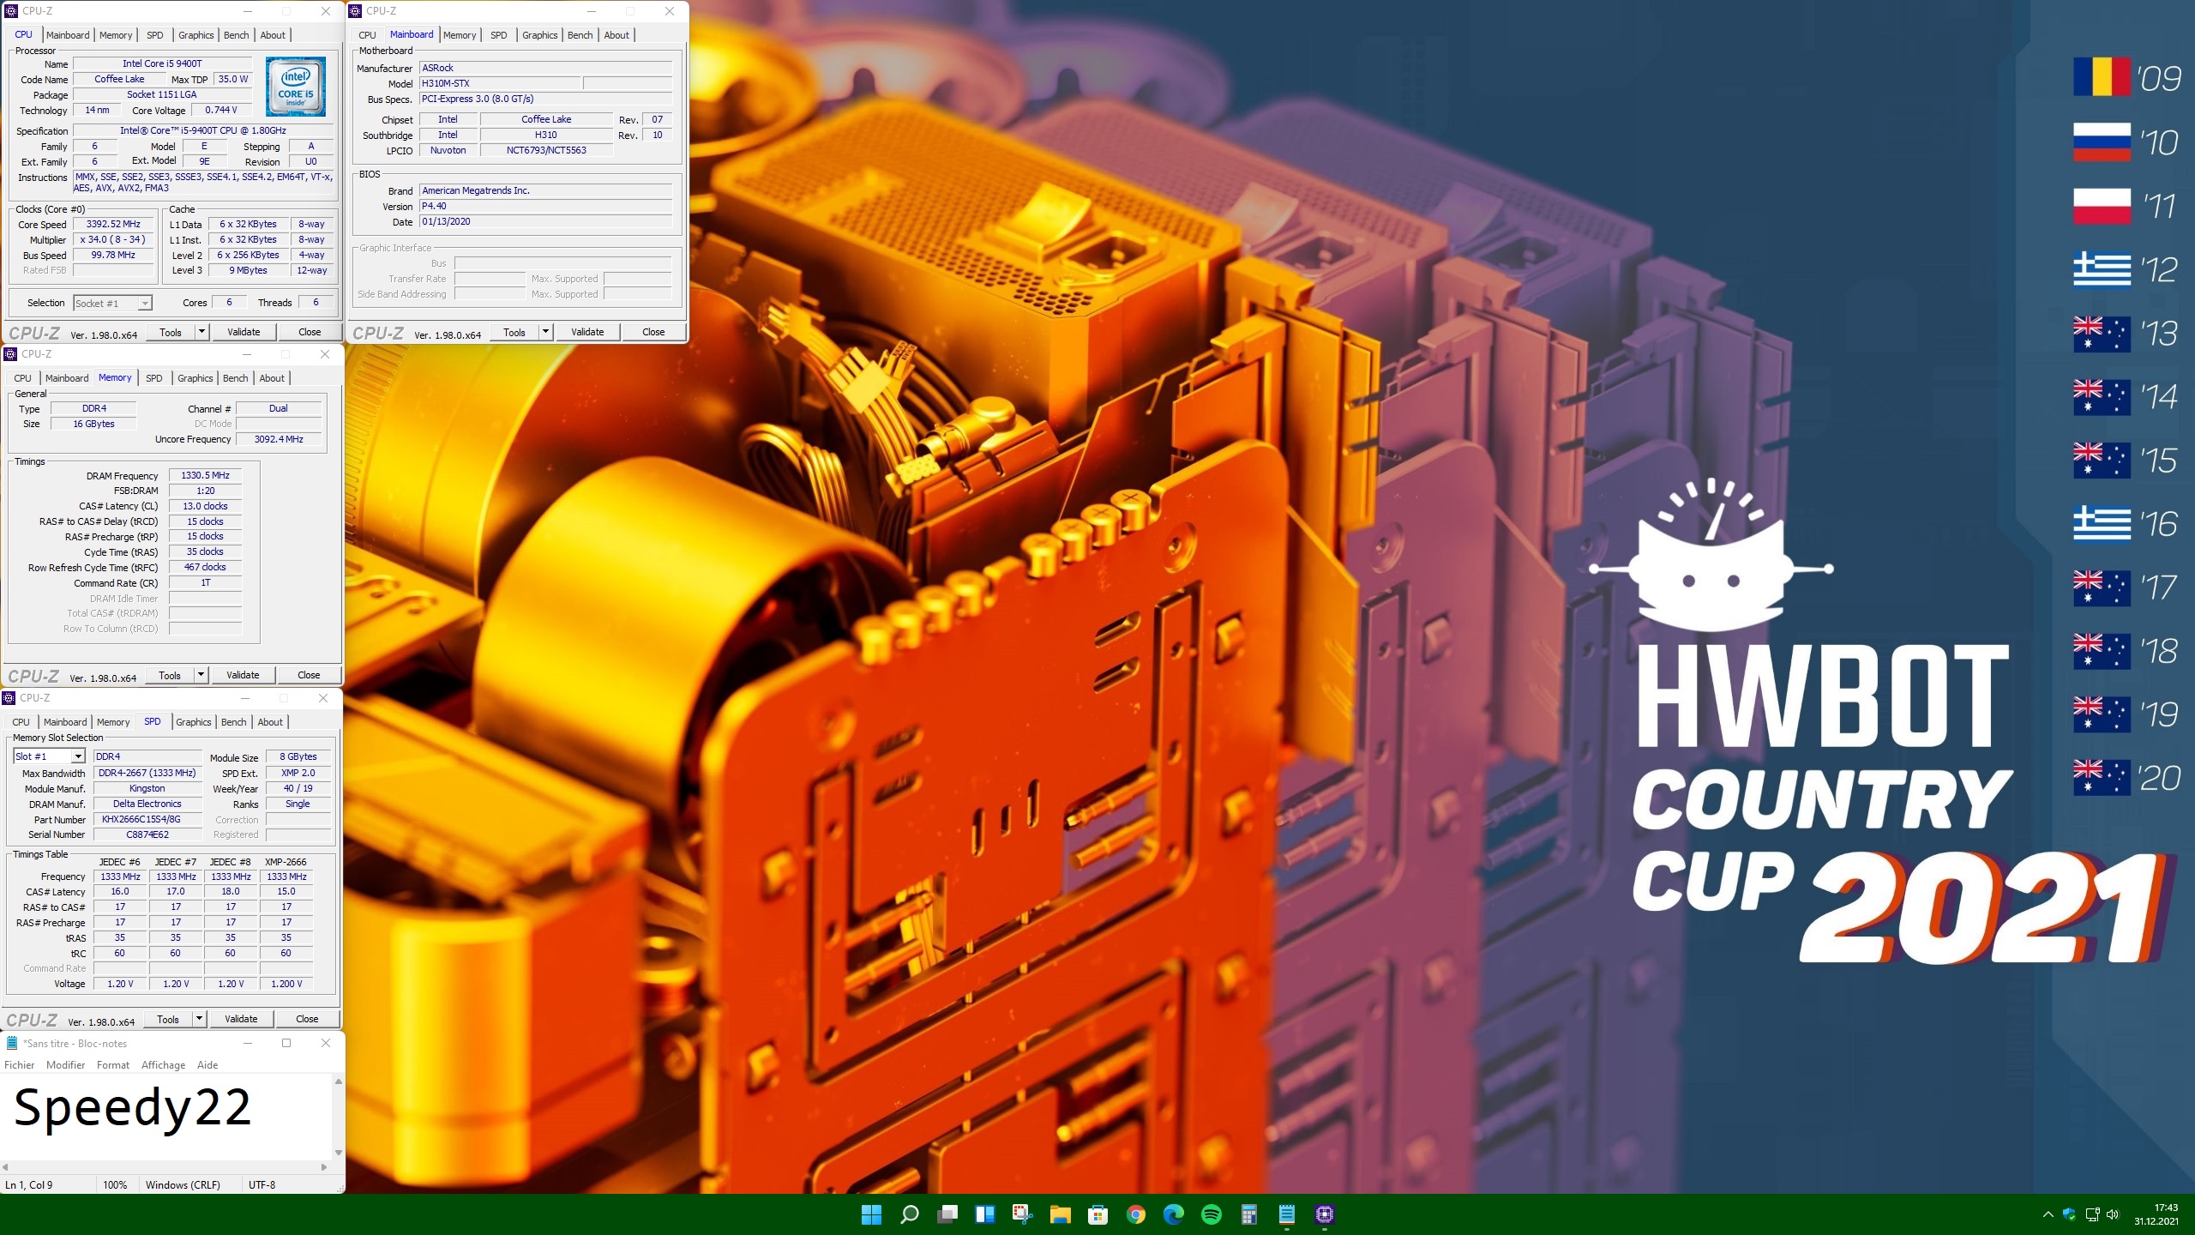Click the Notepad horizontal scrollbar left arrow
Viewport: 2195px width, 1235px height.
[6, 1167]
